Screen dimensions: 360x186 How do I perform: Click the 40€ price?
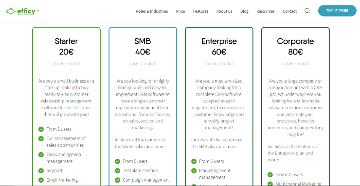[143, 52]
